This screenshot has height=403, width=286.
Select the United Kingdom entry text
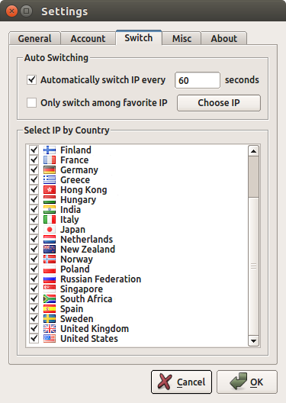pyautogui.click(x=95, y=329)
